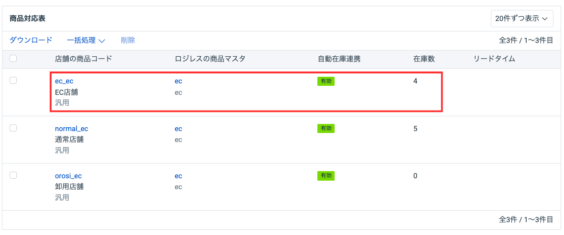Click the 削除 delete button
Screen dimensions: 564x235
pyautogui.click(x=128, y=41)
